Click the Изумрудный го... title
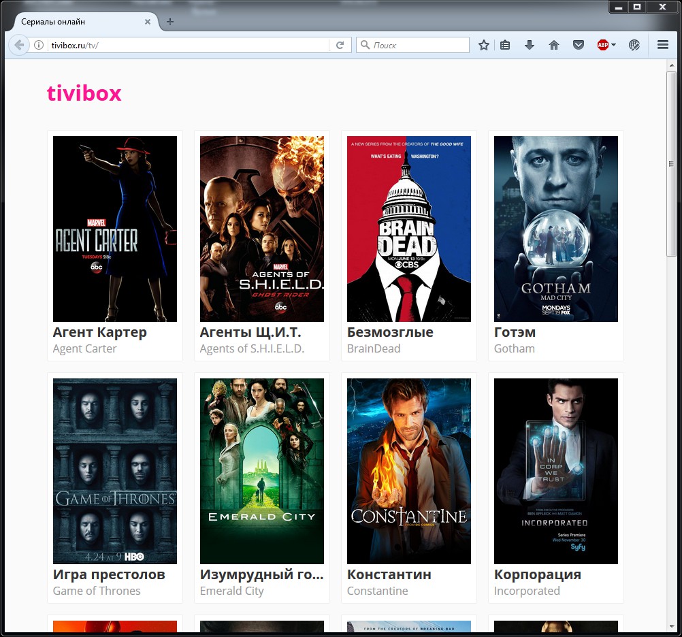This screenshot has height=637, width=682. (262, 575)
